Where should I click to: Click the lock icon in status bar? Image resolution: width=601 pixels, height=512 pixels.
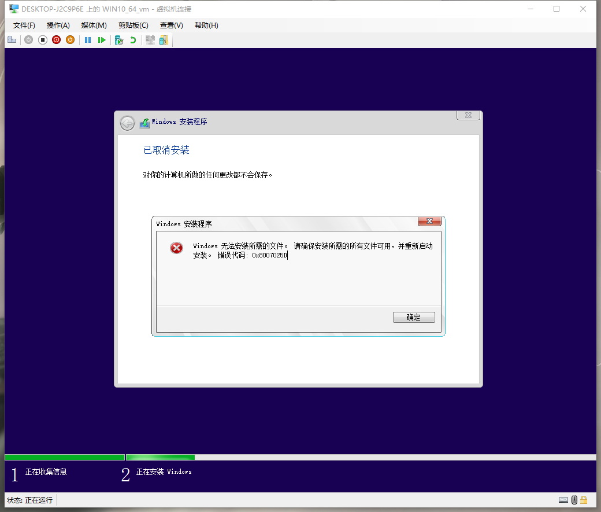pyautogui.click(x=584, y=500)
